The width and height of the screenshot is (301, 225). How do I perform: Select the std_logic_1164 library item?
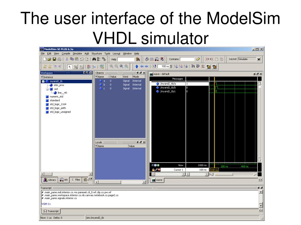pos(58,104)
